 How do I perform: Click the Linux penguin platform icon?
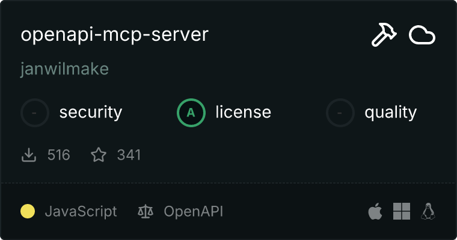coord(428,211)
